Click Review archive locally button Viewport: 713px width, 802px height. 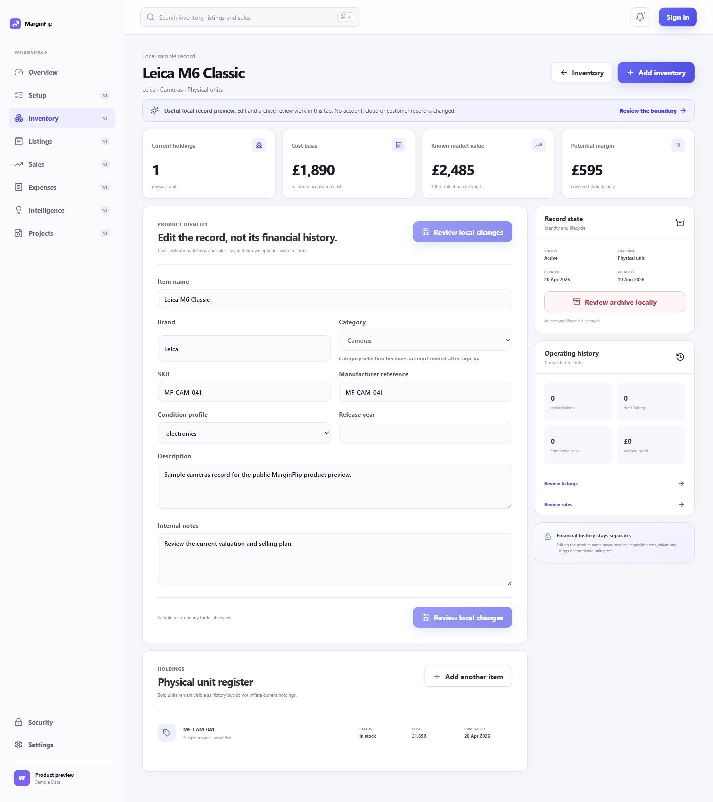coord(614,302)
